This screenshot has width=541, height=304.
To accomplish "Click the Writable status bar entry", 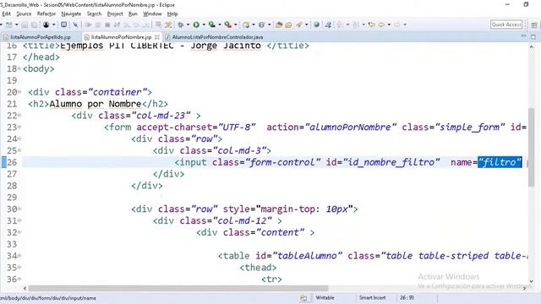I will pyautogui.click(x=325, y=298).
